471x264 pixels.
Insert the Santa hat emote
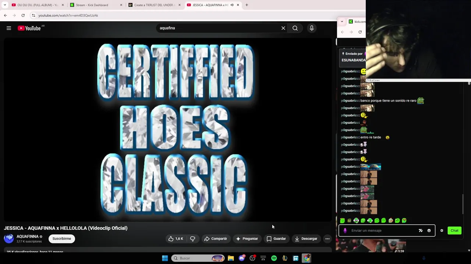click(x=390, y=220)
